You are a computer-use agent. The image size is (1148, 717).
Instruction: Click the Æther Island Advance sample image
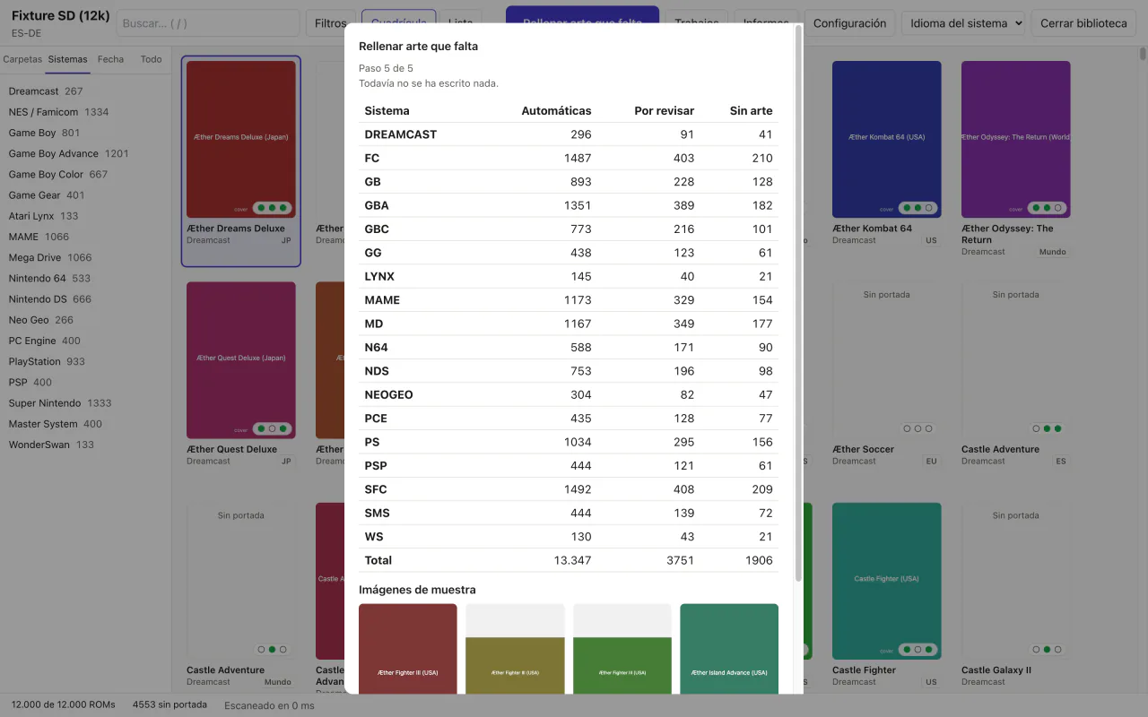pyautogui.click(x=729, y=649)
